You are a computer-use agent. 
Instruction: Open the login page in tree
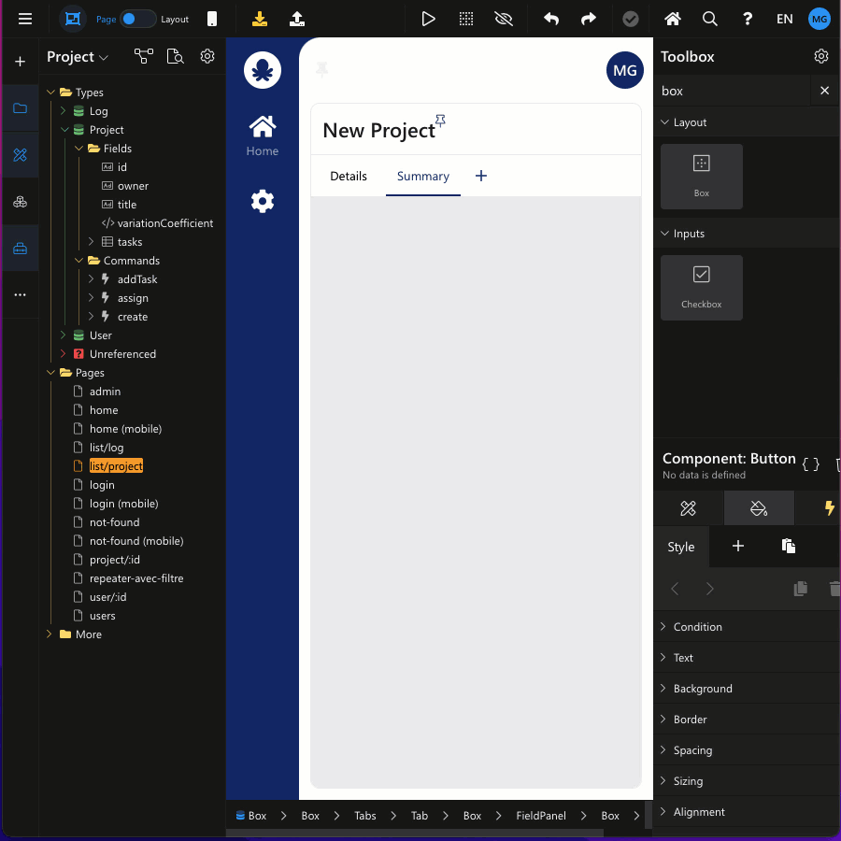pos(102,485)
